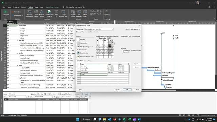
Task: Increase the Duration spinner value
Action: [x=45, y=94]
